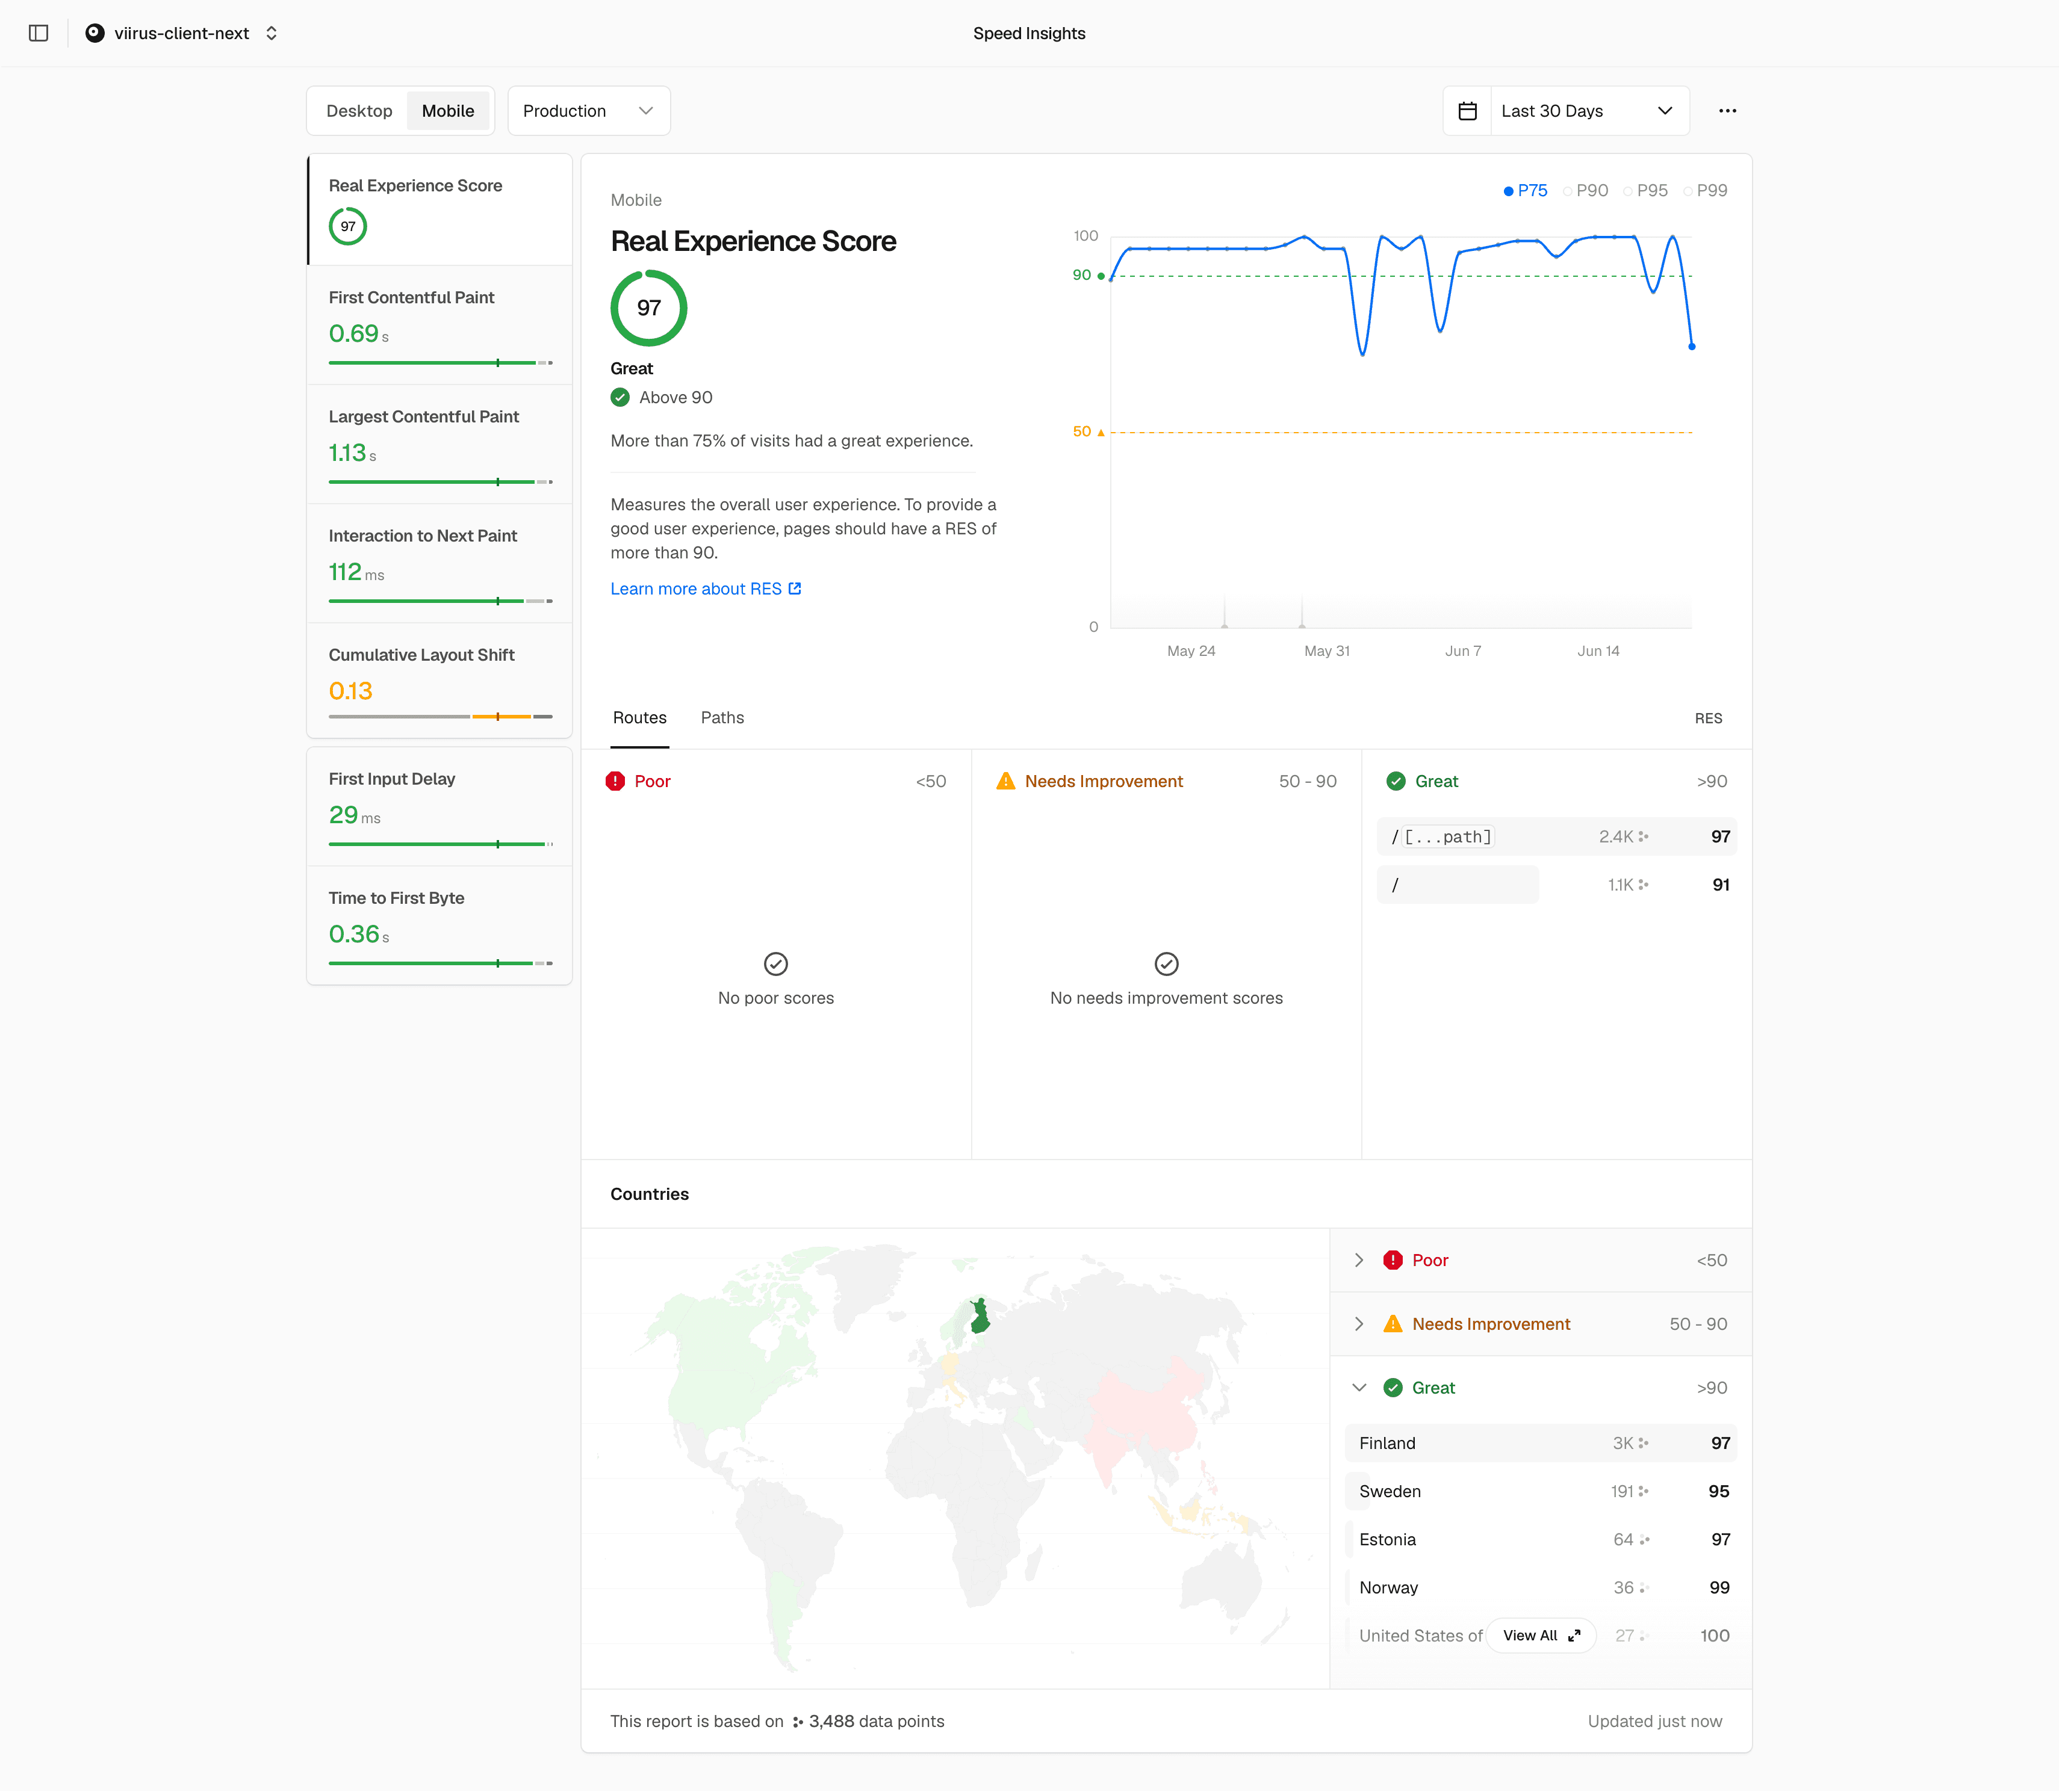Open the First Input Delay metric
The width and height of the screenshot is (2059, 1792).
pyautogui.click(x=440, y=807)
